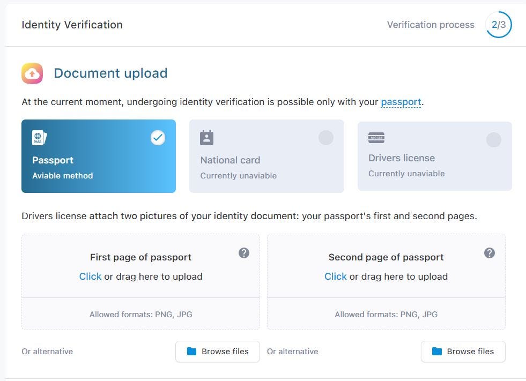Open help for Second page of passport
The width and height of the screenshot is (526, 381).
[x=490, y=253]
